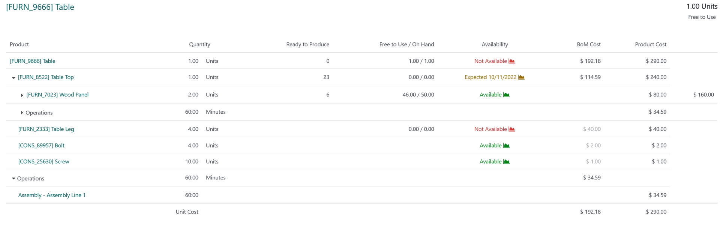Click Not Available status for Table Leg
This screenshot has width=720, height=225.
[490, 129]
